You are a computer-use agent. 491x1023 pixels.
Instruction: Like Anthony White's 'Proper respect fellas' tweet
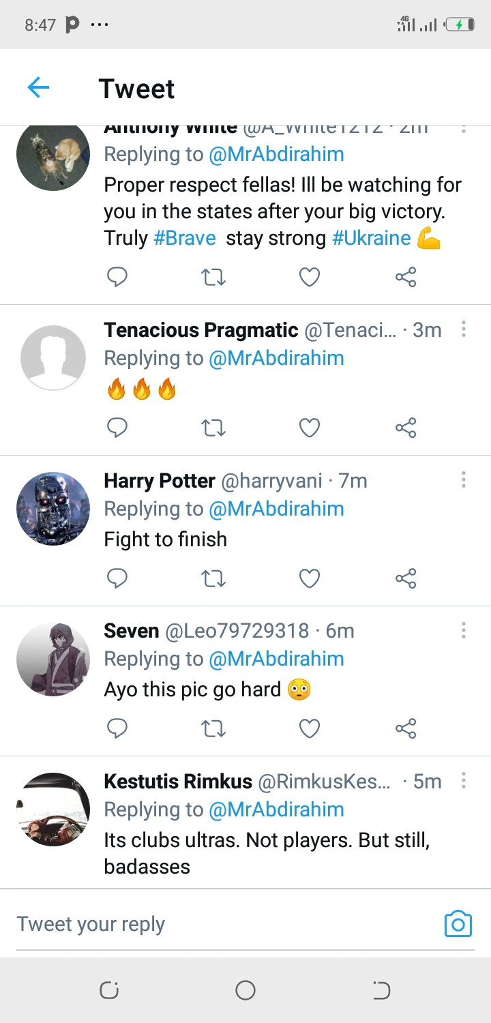310,278
